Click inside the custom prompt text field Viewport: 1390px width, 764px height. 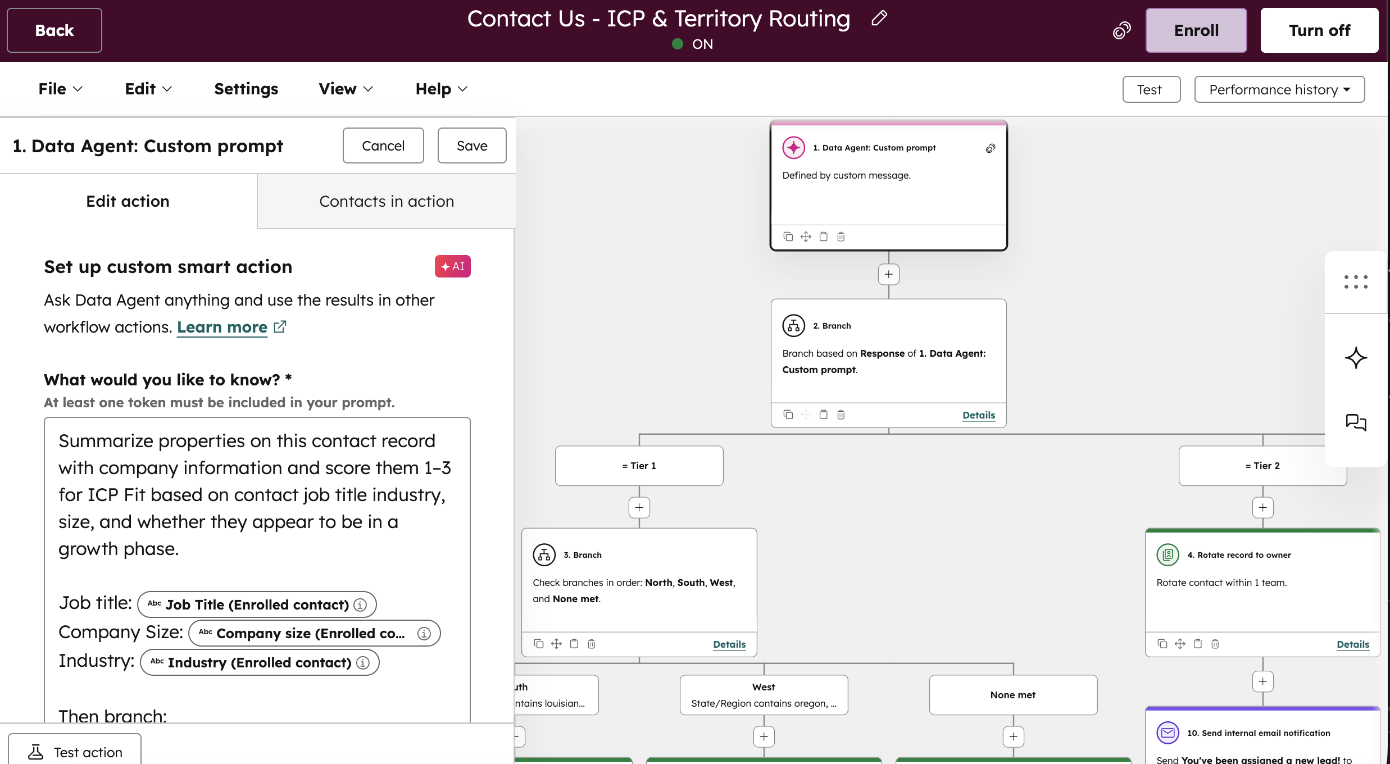[256, 494]
